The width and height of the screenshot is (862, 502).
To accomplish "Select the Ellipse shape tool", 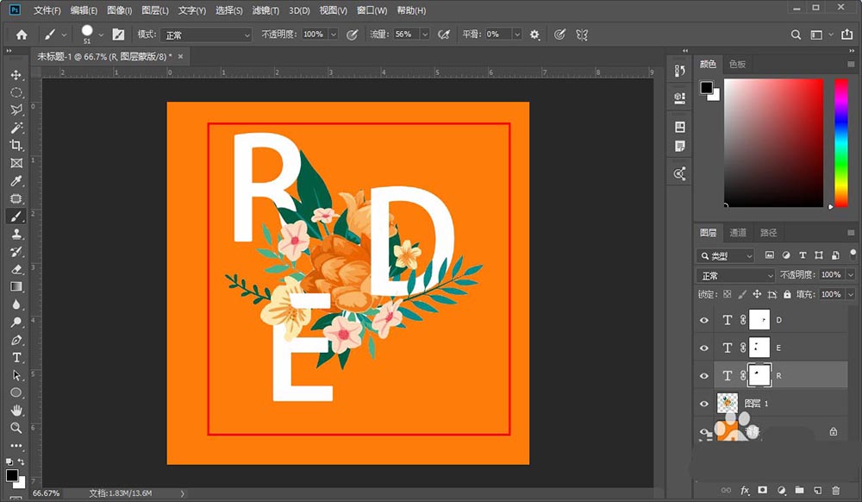I will (x=16, y=392).
